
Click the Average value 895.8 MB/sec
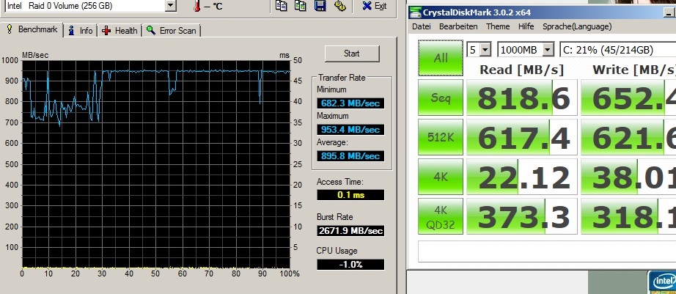[350, 156]
